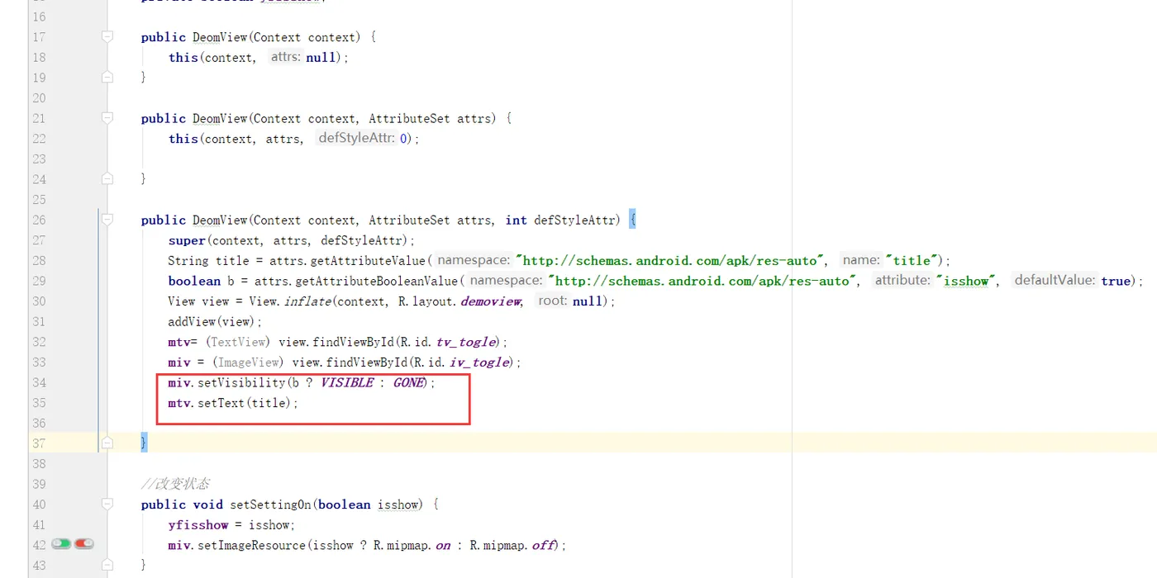
Task: Collapse the DeomView(Context context) constructor at line 17
Action: 107,36
